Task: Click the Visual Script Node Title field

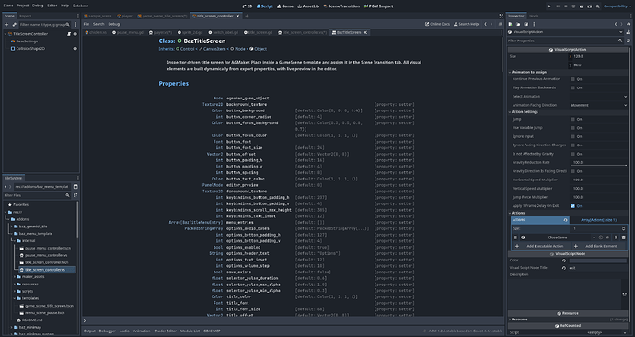Action: [x=598, y=268]
